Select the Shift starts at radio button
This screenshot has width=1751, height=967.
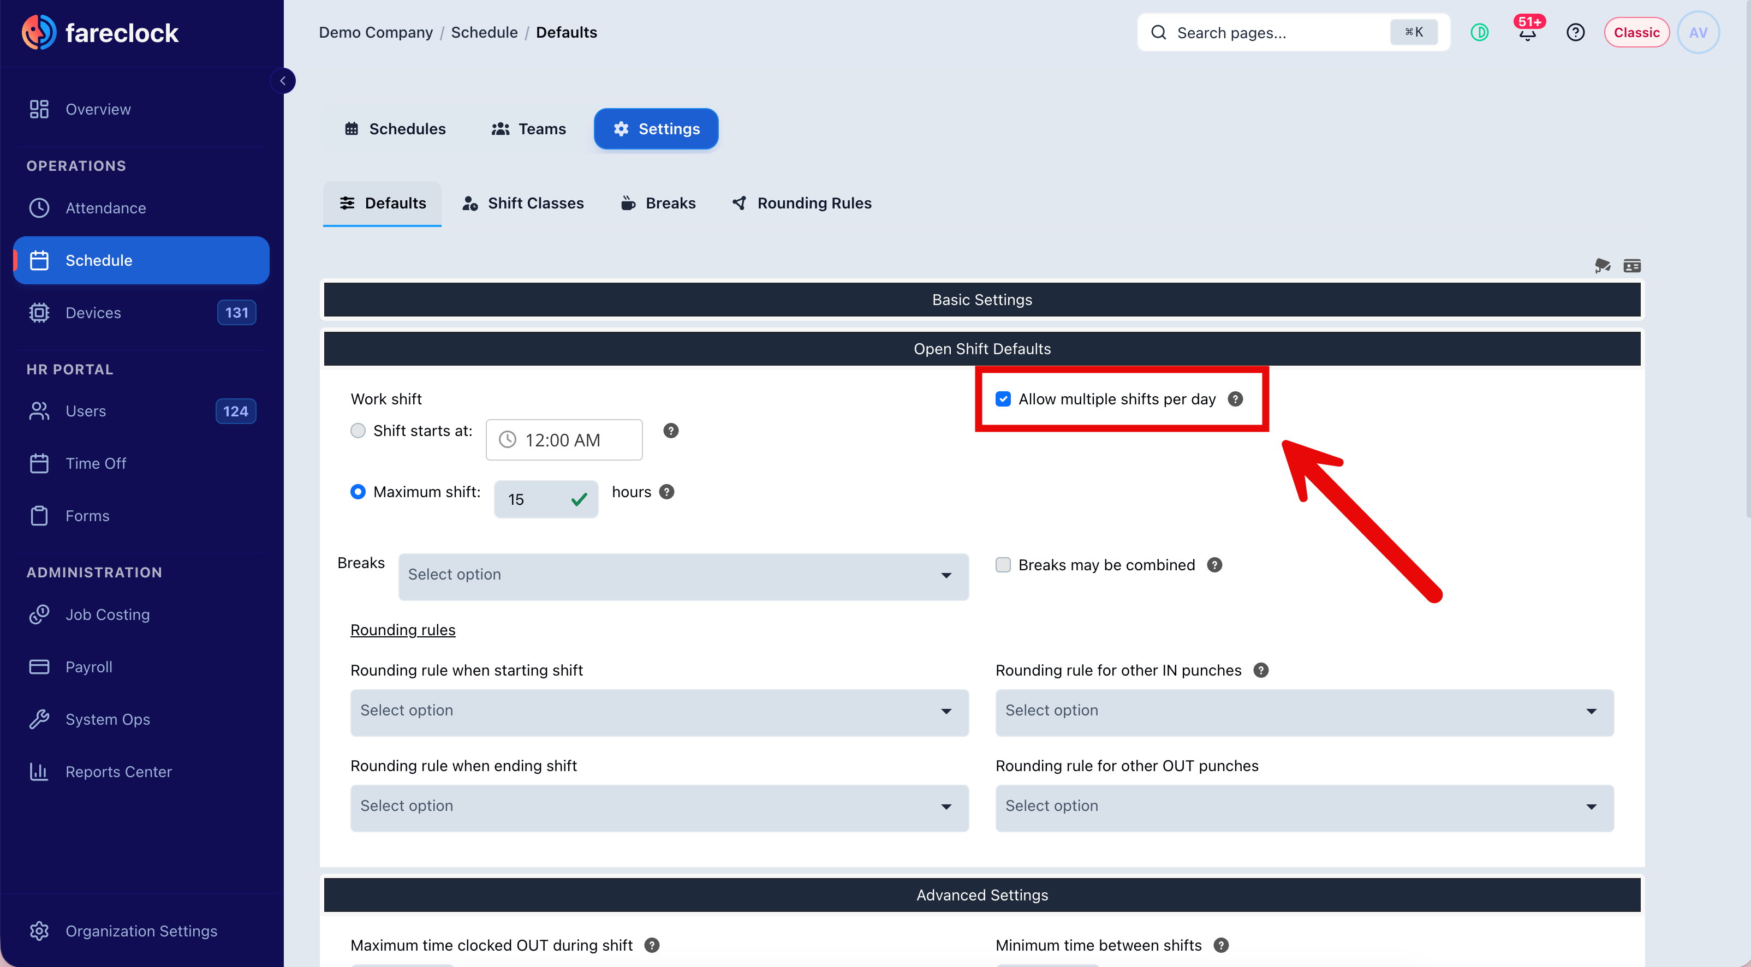(358, 431)
